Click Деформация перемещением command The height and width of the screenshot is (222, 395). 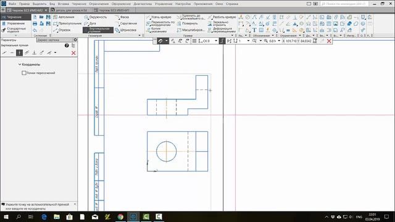pos(222,30)
